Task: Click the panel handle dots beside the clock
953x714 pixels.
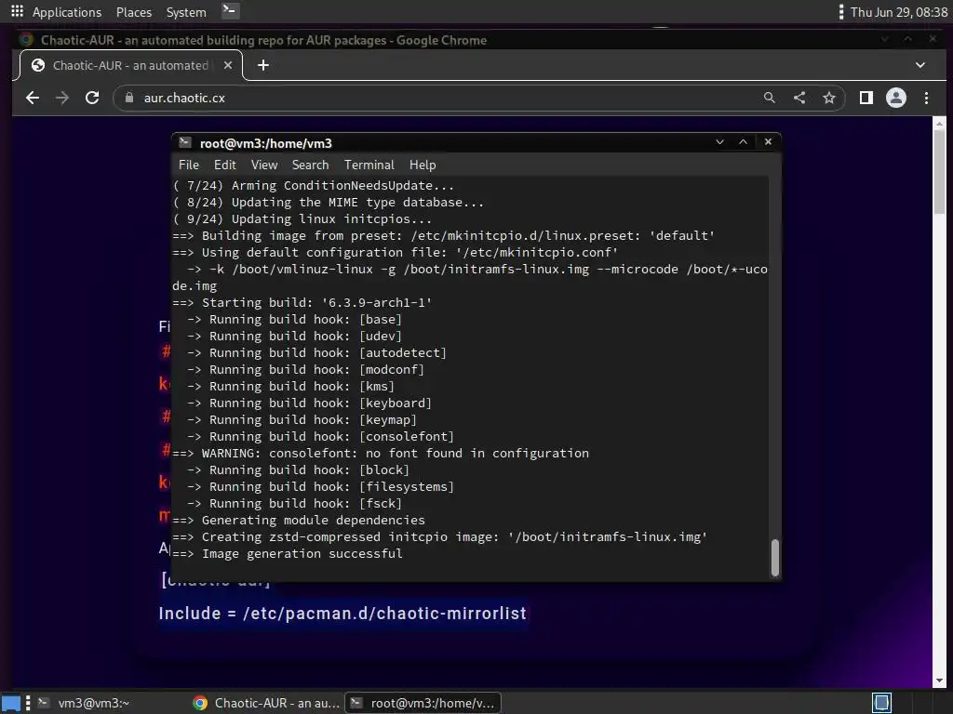Action: pyautogui.click(x=840, y=12)
